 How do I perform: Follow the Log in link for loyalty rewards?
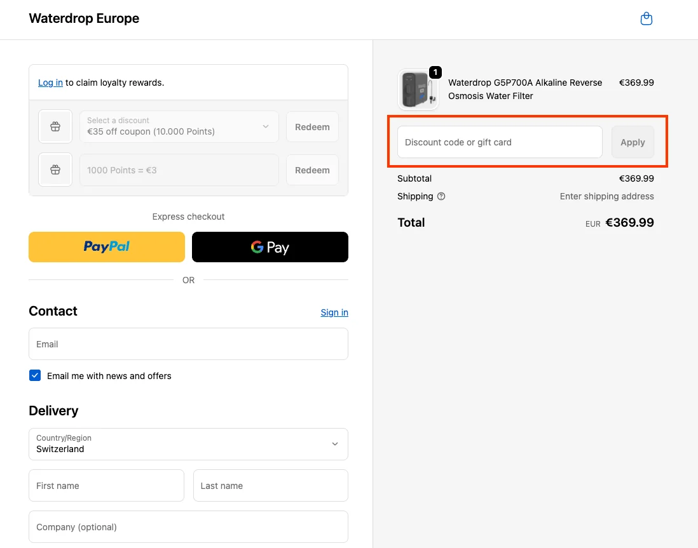pyautogui.click(x=50, y=83)
